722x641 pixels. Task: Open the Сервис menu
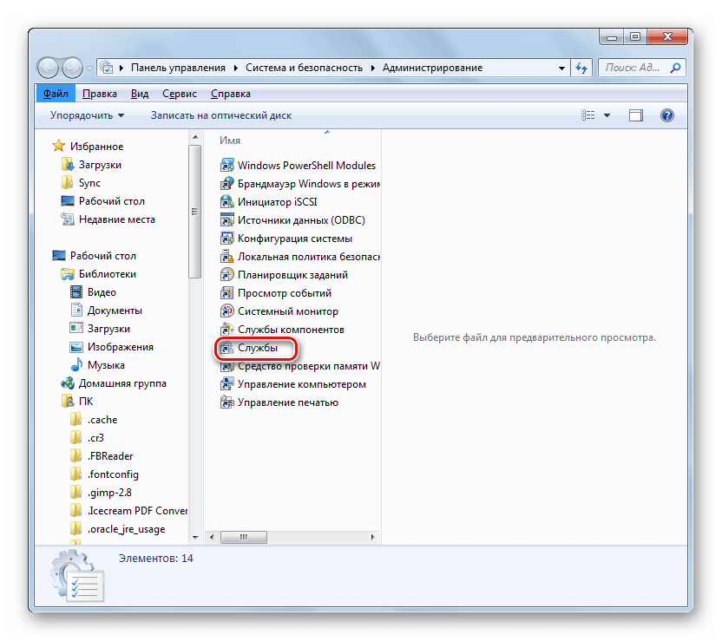pos(178,94)
